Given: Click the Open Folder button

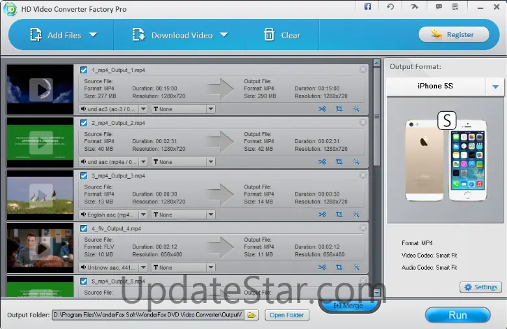Looking at the screenshot, I should pos(287,315).
